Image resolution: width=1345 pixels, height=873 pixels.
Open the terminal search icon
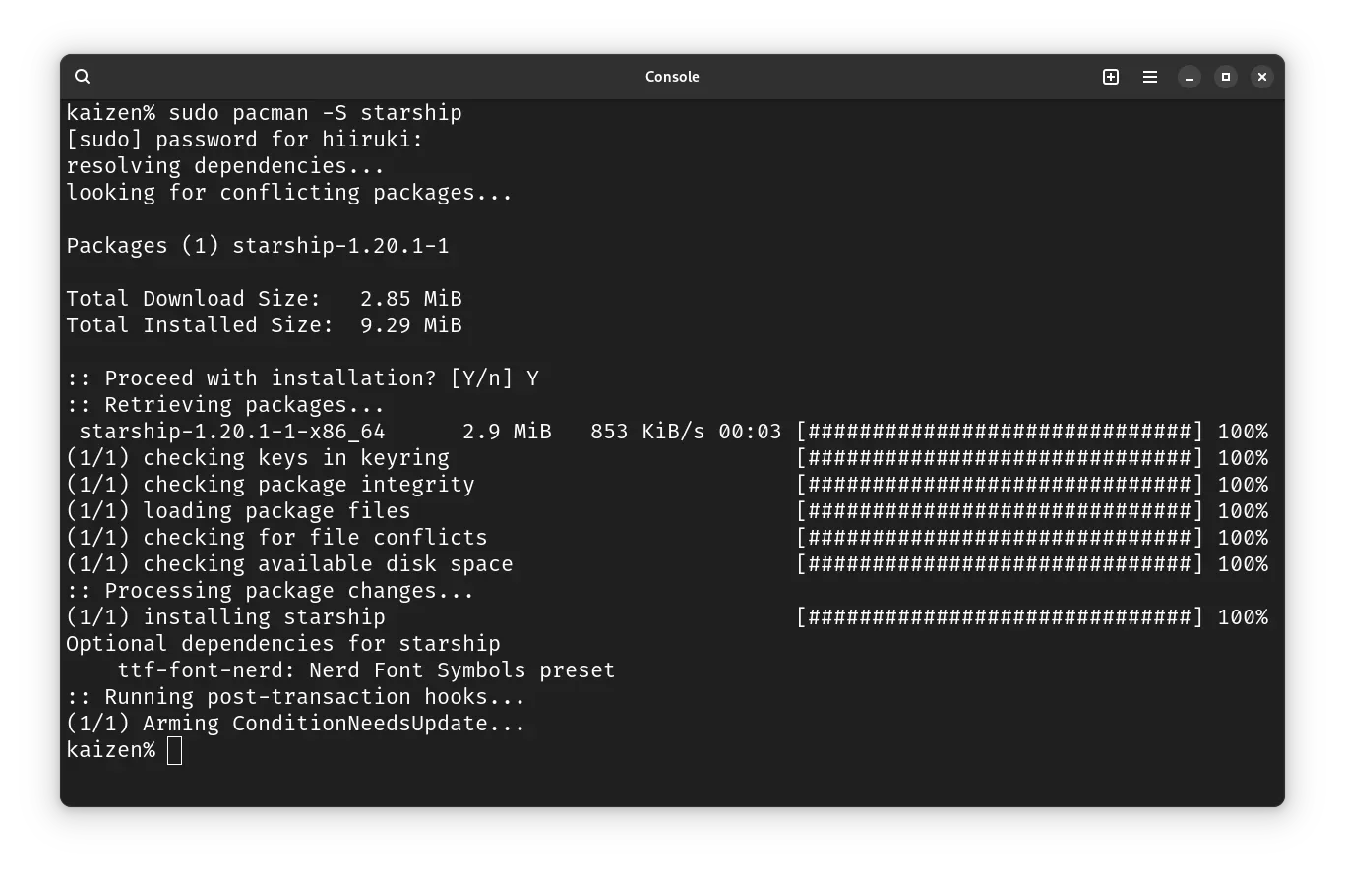83,77
